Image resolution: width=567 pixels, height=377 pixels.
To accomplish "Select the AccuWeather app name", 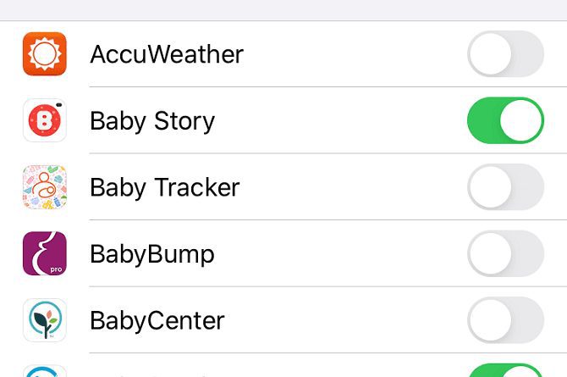I will [167, 54].
